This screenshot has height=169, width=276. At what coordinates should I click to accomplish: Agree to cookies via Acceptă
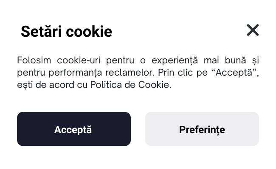[74, 129]
